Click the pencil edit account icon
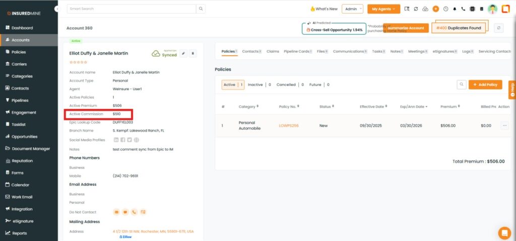 click(183, 53)
